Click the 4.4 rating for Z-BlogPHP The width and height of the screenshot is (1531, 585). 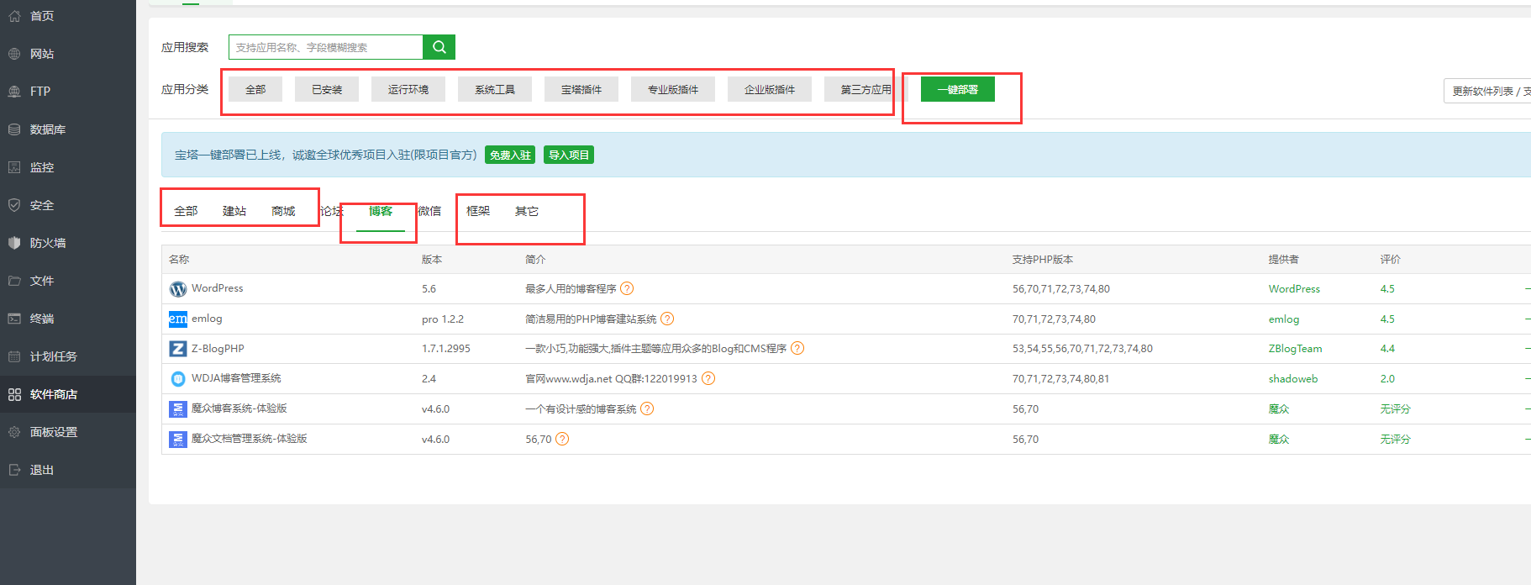coord(1387,348)
